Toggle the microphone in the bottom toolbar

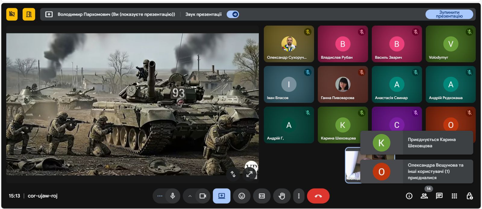(173, 196)
